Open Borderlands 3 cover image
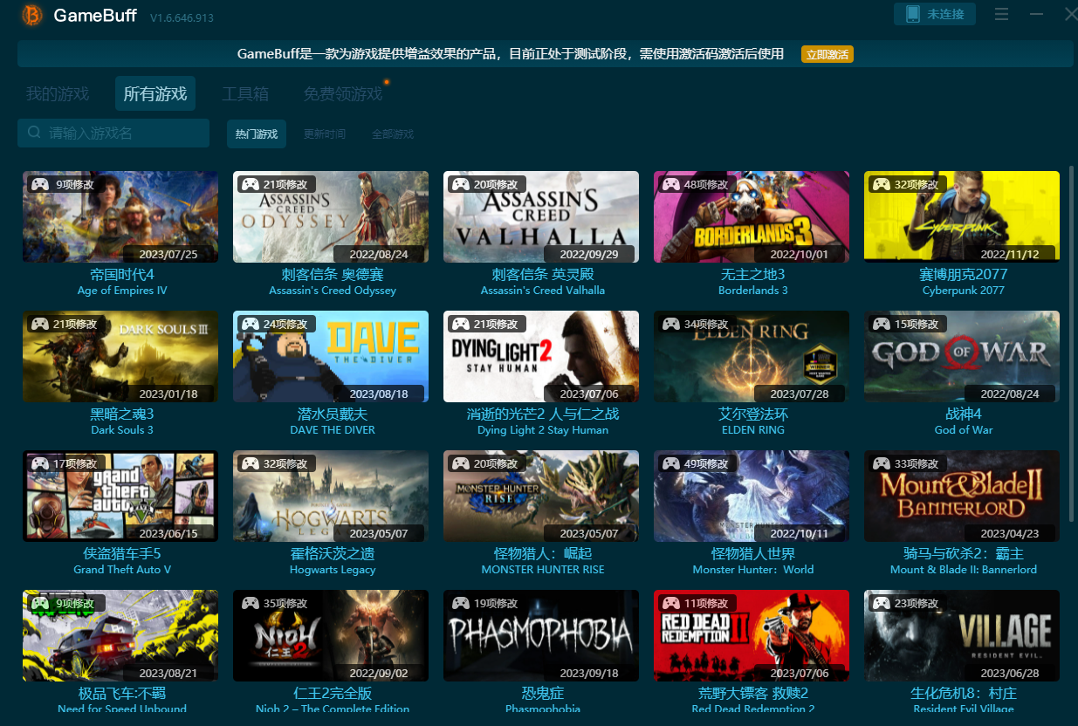Viewport: 1078px width, 726px height. pos(752,216)
